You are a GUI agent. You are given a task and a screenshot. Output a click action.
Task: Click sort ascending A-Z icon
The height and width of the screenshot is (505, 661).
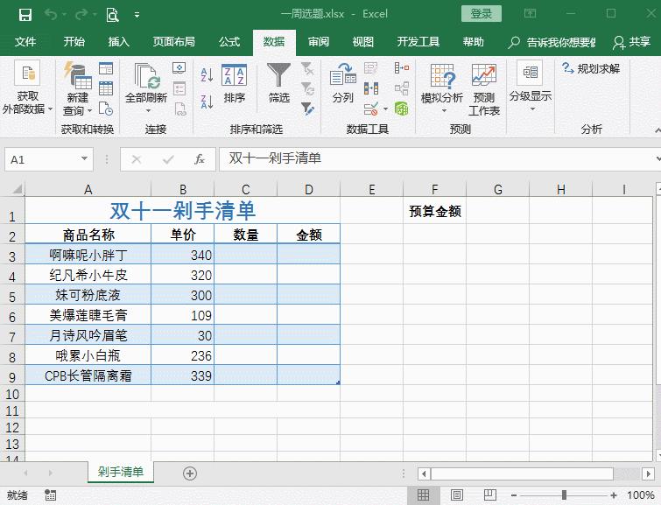(207, 75)
